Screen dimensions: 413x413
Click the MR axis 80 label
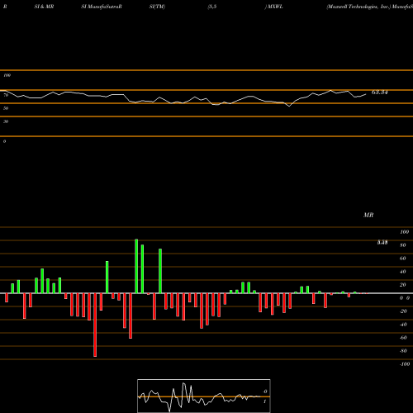(403, 245)
